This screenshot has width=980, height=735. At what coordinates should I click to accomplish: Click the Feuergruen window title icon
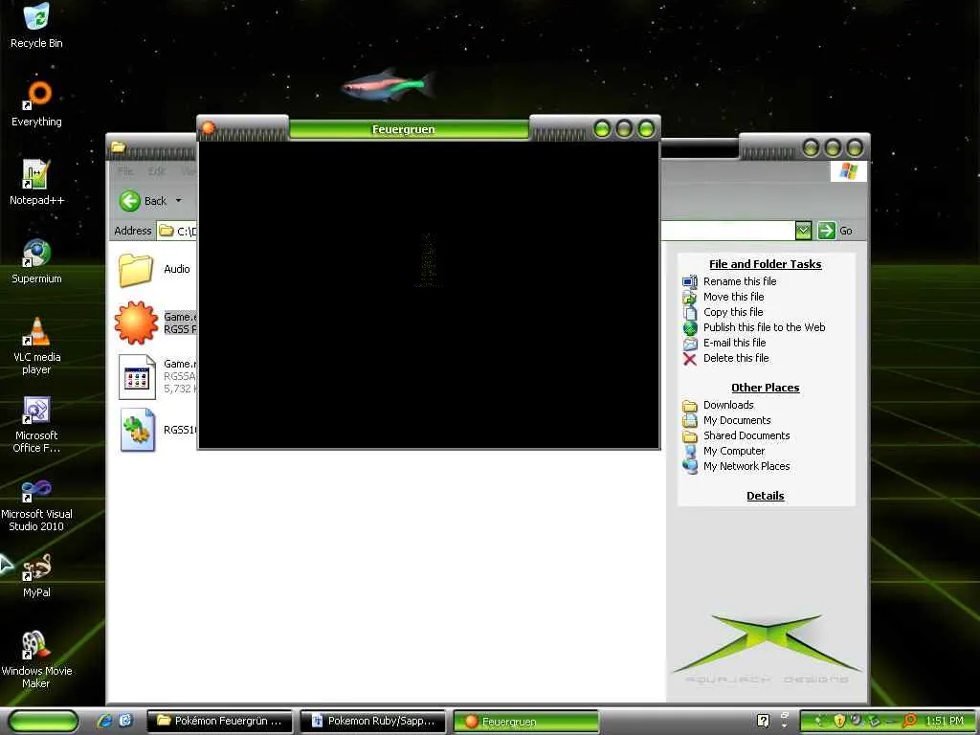(208, 128)
